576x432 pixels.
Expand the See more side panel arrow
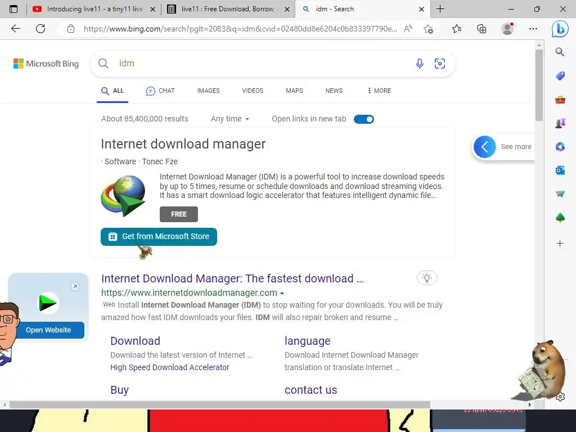484,147
